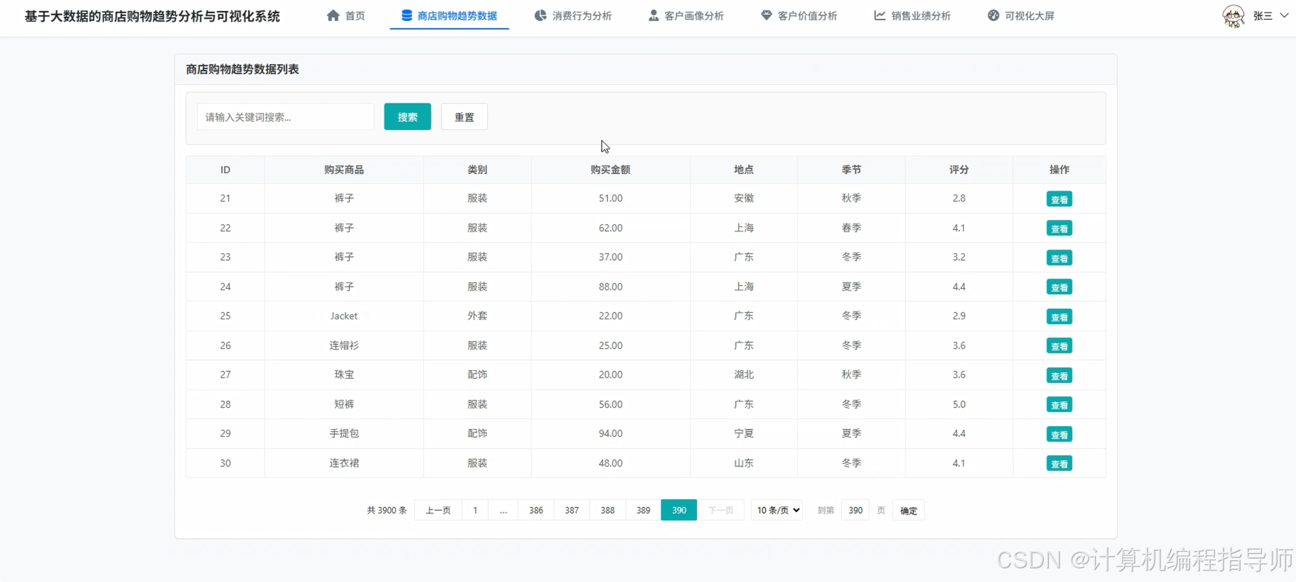Click the 重置 button
The image size is (1296, 582).
pyautogui.click(x=464, y=117)
